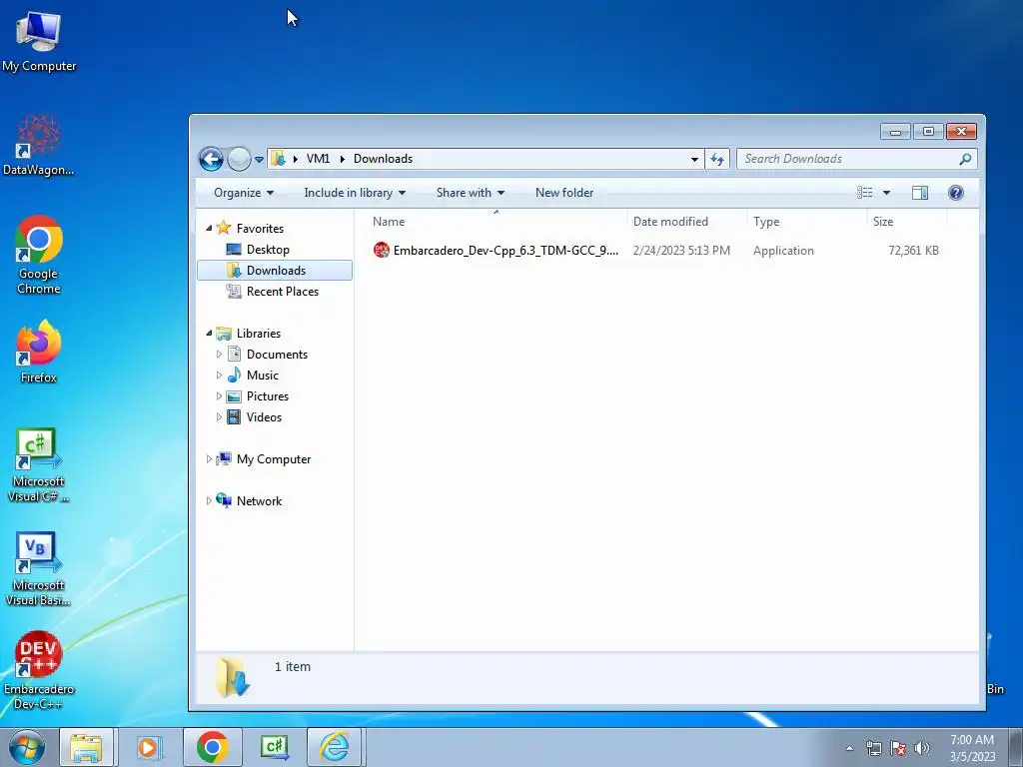Click VM1 in the address breadcrumb
Screen dimensions: 1023x767
[318, 159]
